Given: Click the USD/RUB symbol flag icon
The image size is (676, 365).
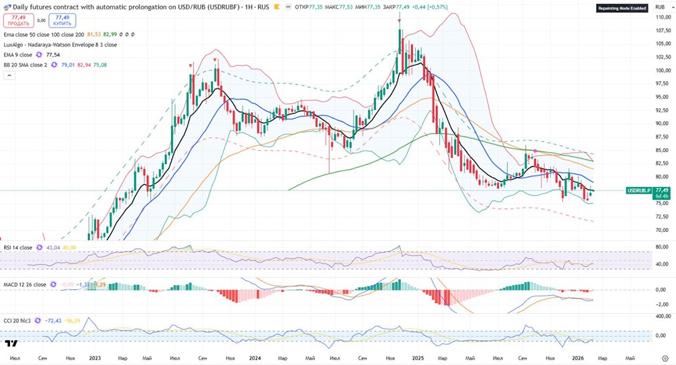Looking at the screenshot, I should click(x=7, y=7).
